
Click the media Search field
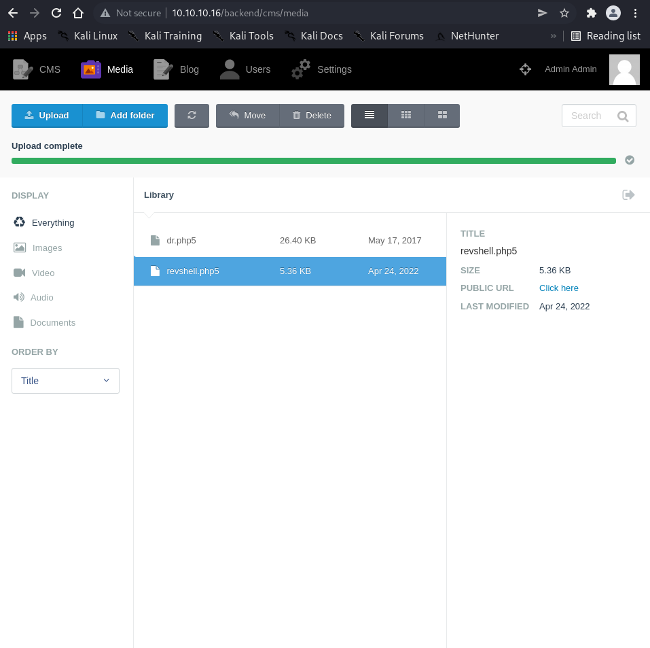591,116
